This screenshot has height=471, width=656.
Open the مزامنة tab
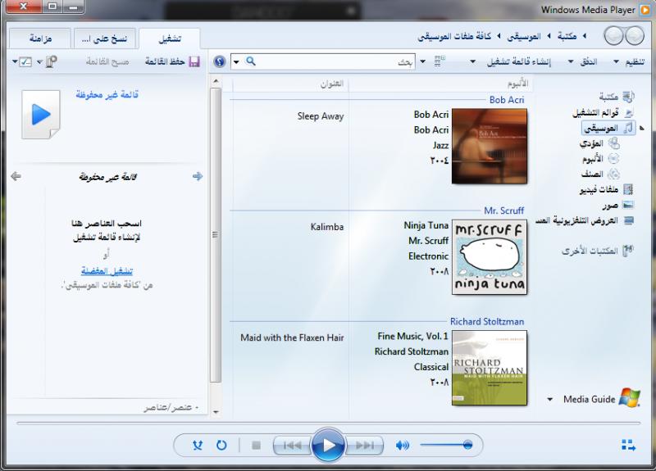click(x=40, y=38)
